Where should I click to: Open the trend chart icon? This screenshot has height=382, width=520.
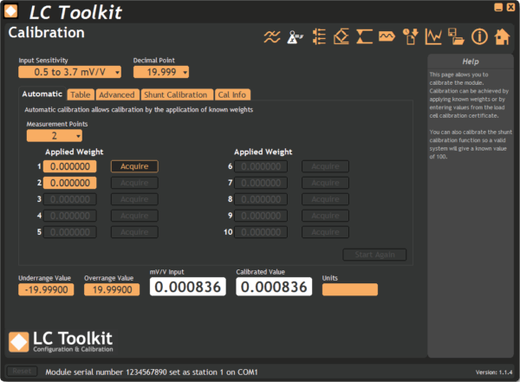click(433, 36)
